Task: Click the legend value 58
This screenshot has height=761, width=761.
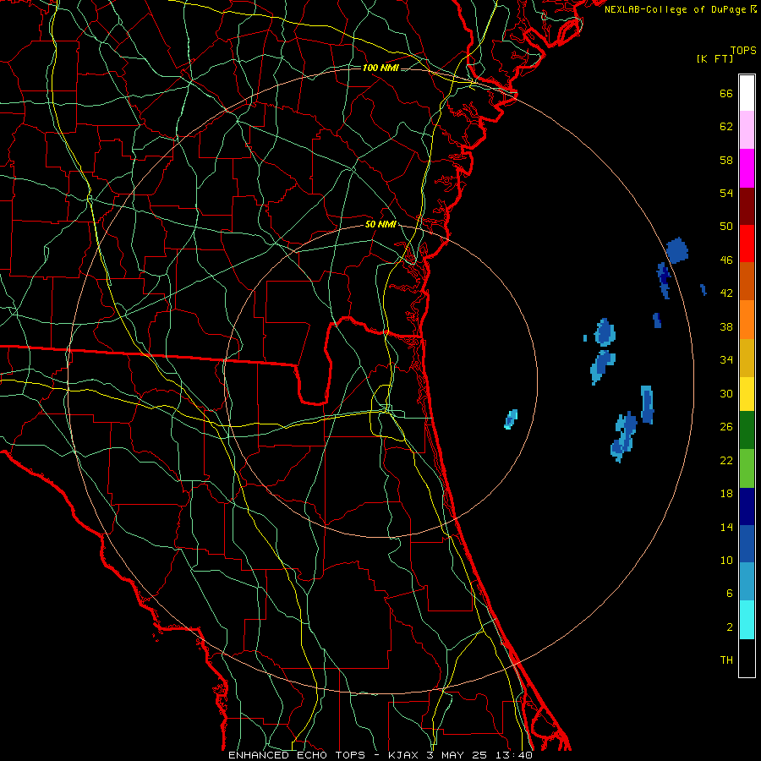Action: click(x=726, y=160)
